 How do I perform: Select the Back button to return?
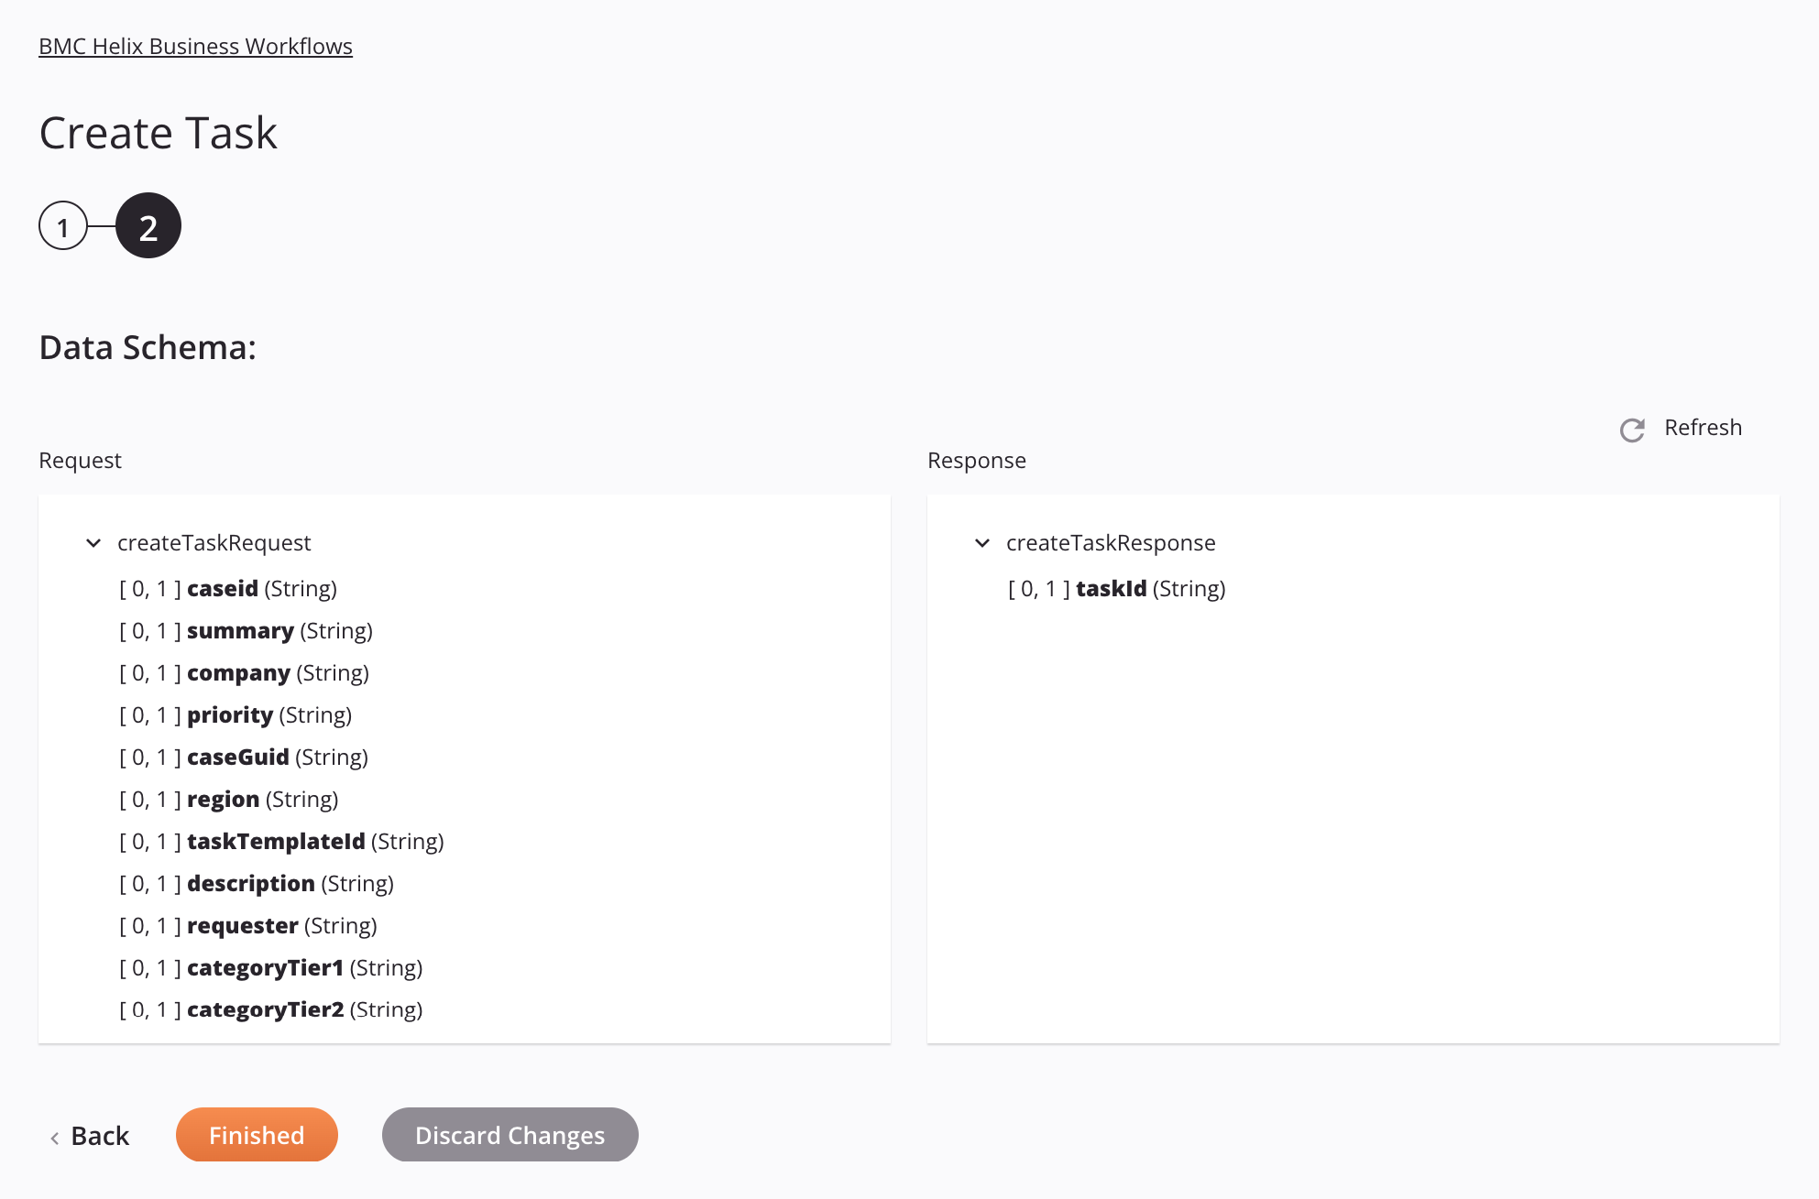click(x=91, y=1135)
